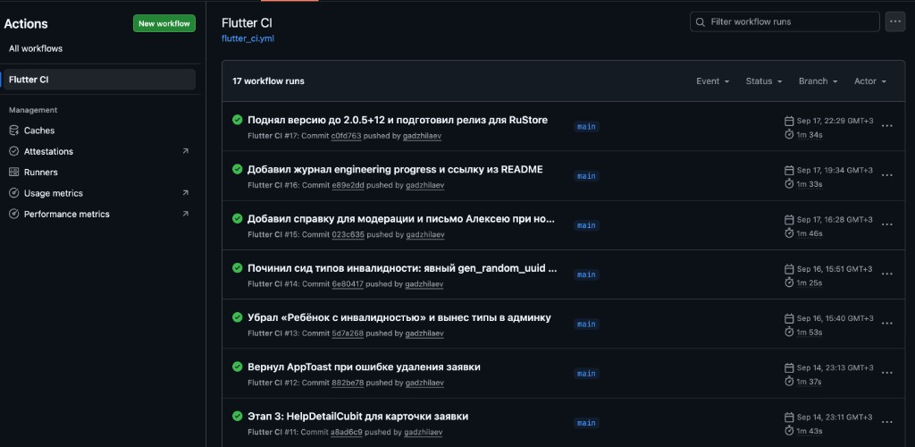The height and width of the screenshot is (447, 915).
Task: Click main branch label on run #15
Action: [x=586, y=225]
